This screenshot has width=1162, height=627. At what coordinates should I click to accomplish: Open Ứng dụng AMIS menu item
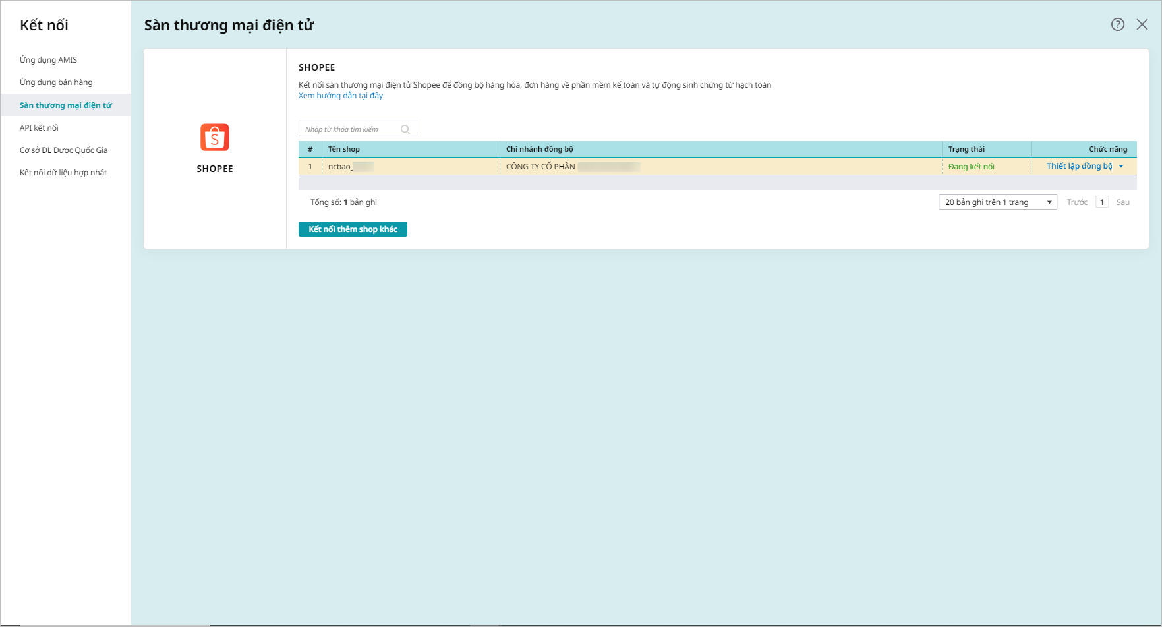(x=48, y=60)
